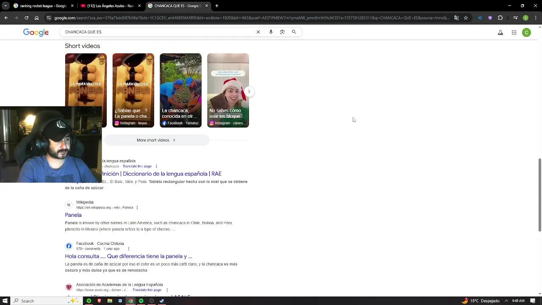
Task: Open Chrome profile avatar in toolbar
Action: [x=525, y=18]
